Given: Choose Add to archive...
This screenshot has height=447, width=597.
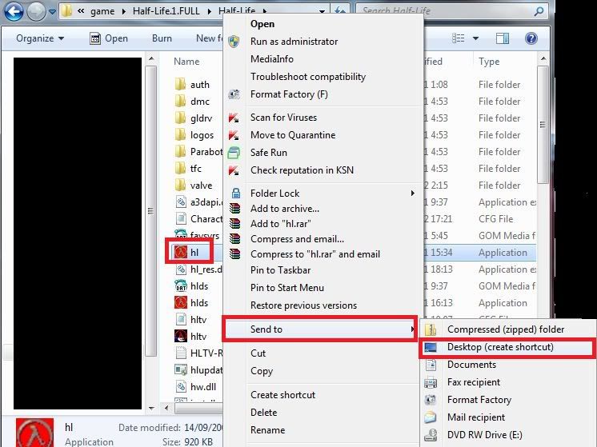Looking at the screenshot, I should [285, 209].
